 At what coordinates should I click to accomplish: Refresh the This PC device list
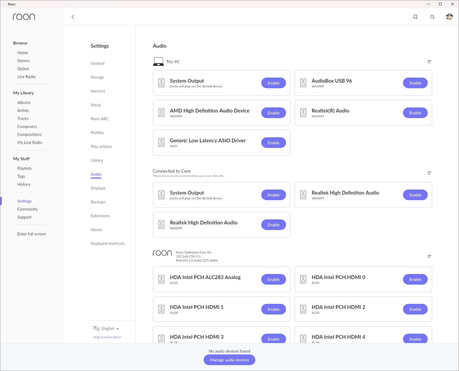(x=429, y=62)
